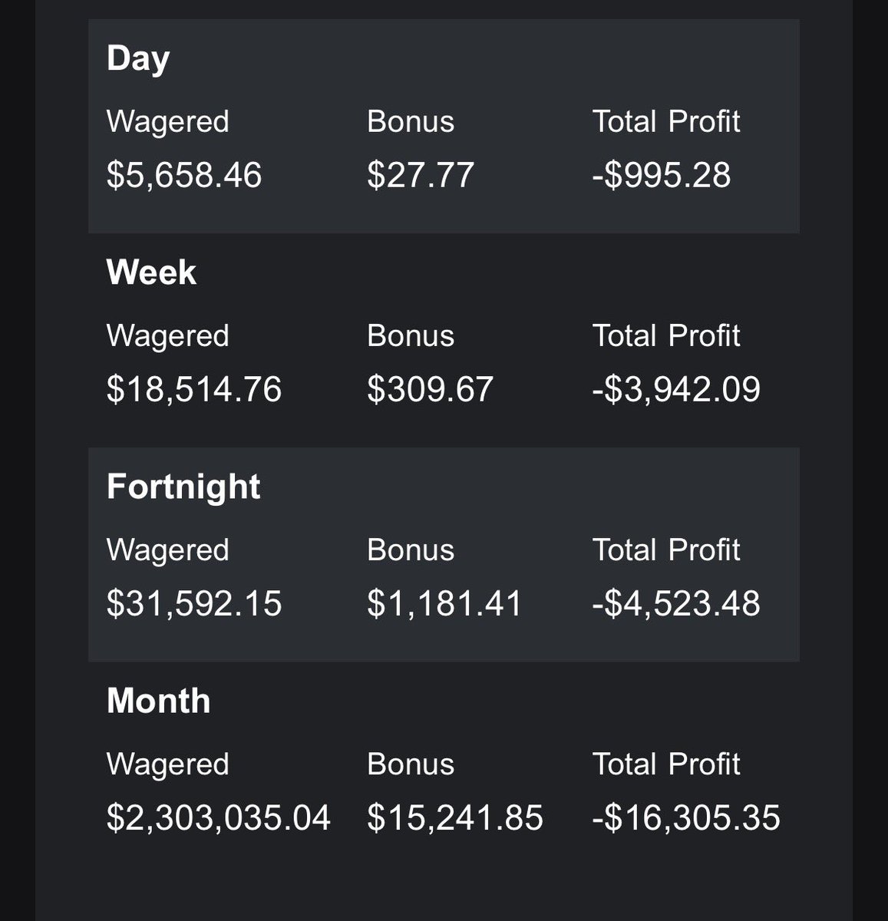Image resolution: width=888 pixels, height=921 pixels.
Task: Select the Day section heading
Action: pyautogui.click(x=138, y=60)
